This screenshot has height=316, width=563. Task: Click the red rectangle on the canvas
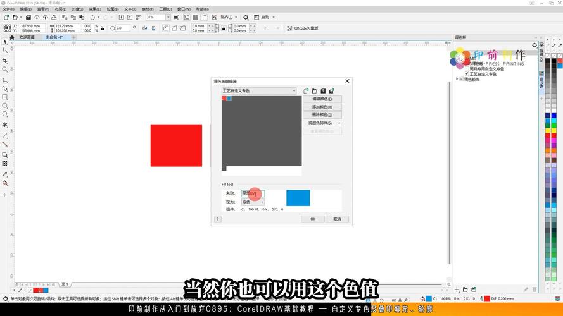(x=176, y=145)
